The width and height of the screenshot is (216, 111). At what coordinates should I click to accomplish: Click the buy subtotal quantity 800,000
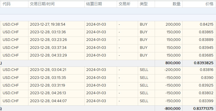(173, 63)
